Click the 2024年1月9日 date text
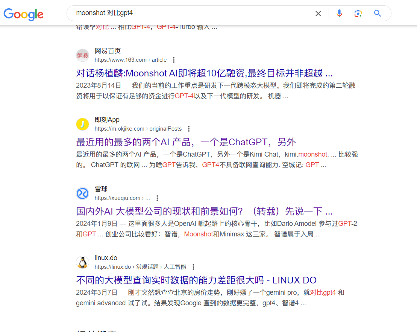Screen dimensions: 417x332 click(97, 224)
